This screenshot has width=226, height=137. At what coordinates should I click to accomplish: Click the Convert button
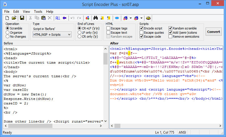coord(214,32)
